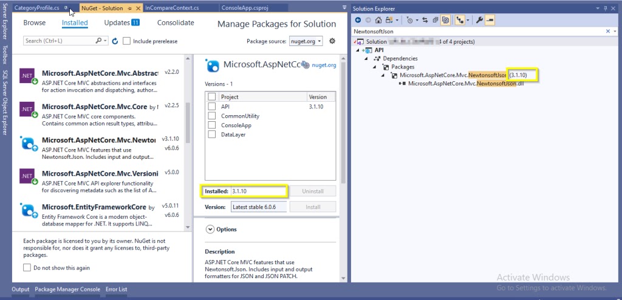
Task: Open Pending Changes Filter clock icon
Action: [410, 20]
